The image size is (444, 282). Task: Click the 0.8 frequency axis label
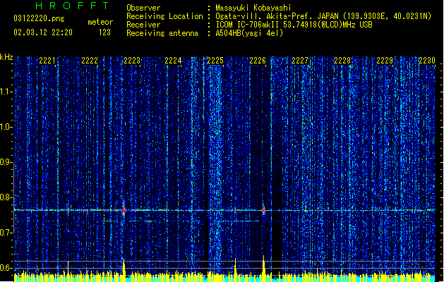pyautogui.click(x=6, y=197)
